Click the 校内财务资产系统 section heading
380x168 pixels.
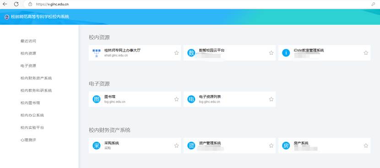[x=109, y=130]
